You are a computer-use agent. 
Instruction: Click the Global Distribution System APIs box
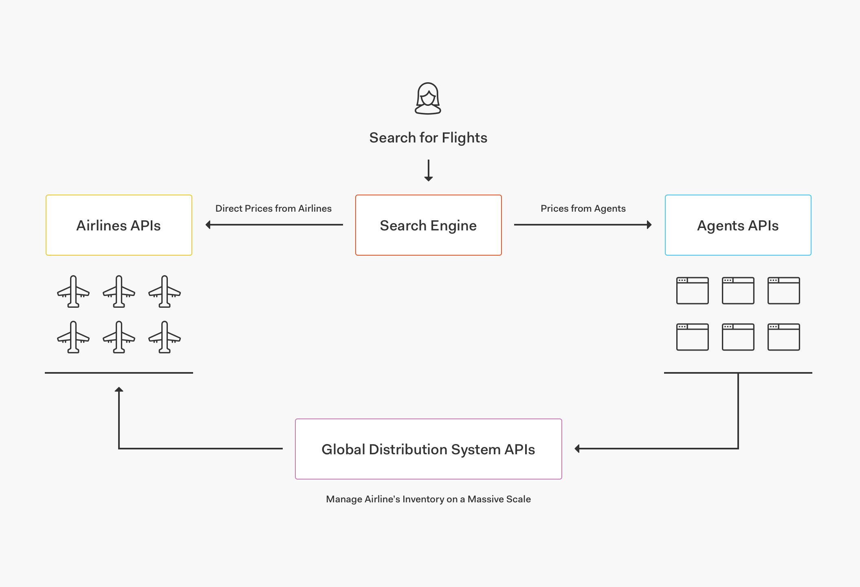pyautogui.click(x=428, y=449)
